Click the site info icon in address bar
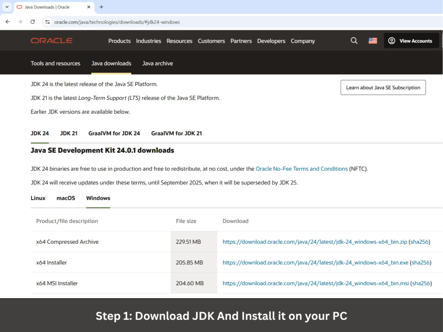The height and width of the screenshot is (332, 443). tap(48, 22)
